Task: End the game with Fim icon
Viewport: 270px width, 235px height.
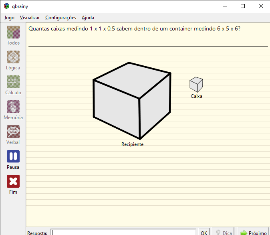Action: tap(13, 181)
